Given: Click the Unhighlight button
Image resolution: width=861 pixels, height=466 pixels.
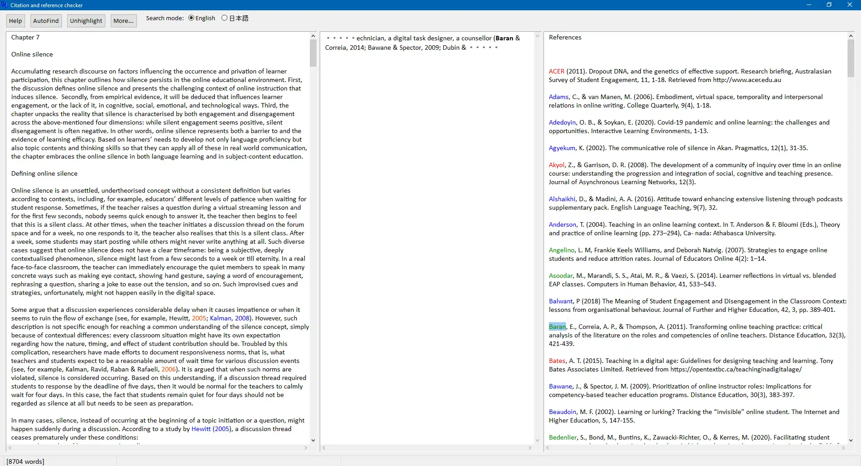Looking at the screenshot, I should click(x=86, y=21).
